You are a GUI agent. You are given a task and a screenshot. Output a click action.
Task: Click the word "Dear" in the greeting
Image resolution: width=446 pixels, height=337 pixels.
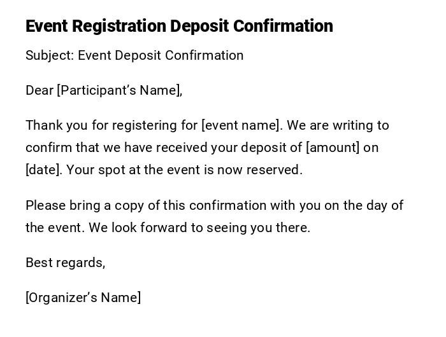40,90
